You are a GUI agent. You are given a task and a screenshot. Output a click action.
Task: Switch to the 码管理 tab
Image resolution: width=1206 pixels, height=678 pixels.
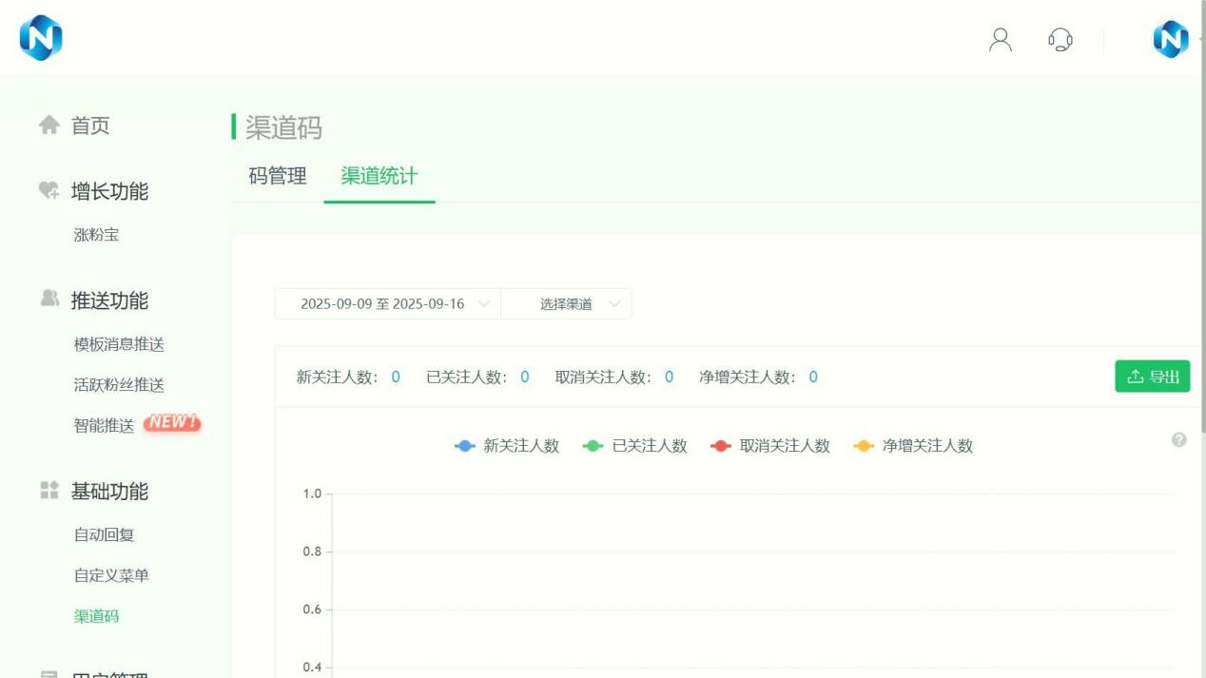278,176
